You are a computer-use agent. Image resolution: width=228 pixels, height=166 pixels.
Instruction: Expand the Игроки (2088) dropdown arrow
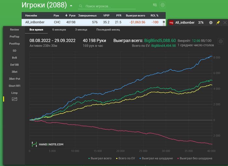click(x=71, y=6)
